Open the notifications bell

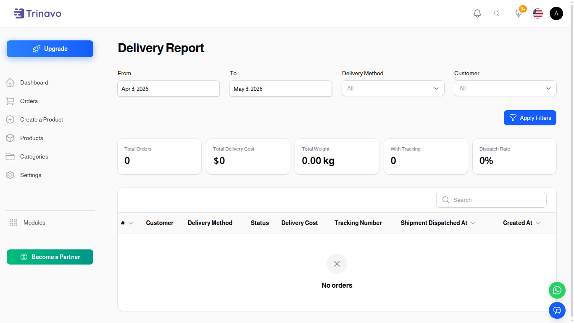(x=477, y=13)
